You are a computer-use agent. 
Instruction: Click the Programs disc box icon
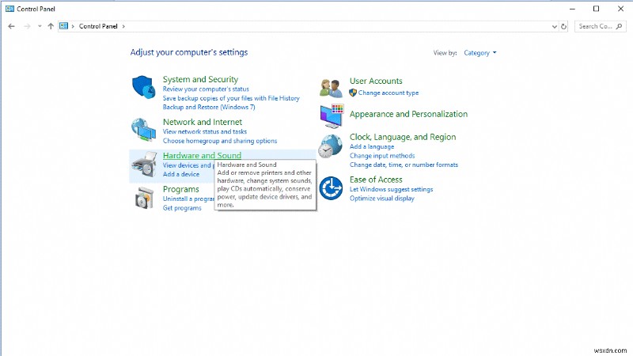tap(145, 199)
